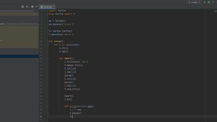Screen dimensions: 217x122
Task: Click on 't= turtle.Turtle()' line
Action: pos(60,31)
